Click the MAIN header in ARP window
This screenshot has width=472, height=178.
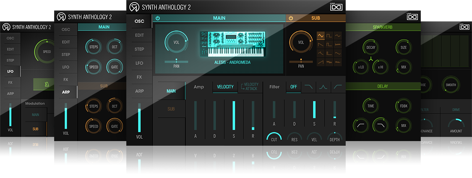click(x=102, y=27)
